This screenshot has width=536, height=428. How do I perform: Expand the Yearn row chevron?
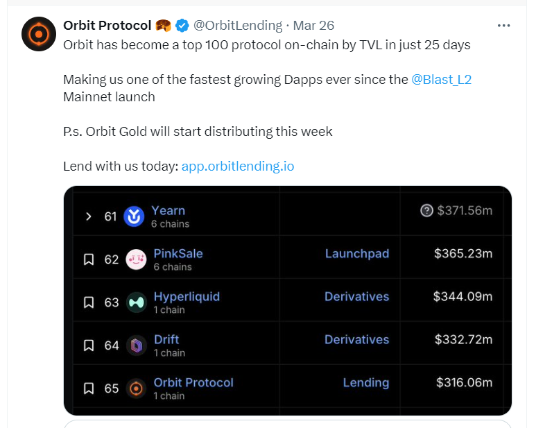click(89, 216)
